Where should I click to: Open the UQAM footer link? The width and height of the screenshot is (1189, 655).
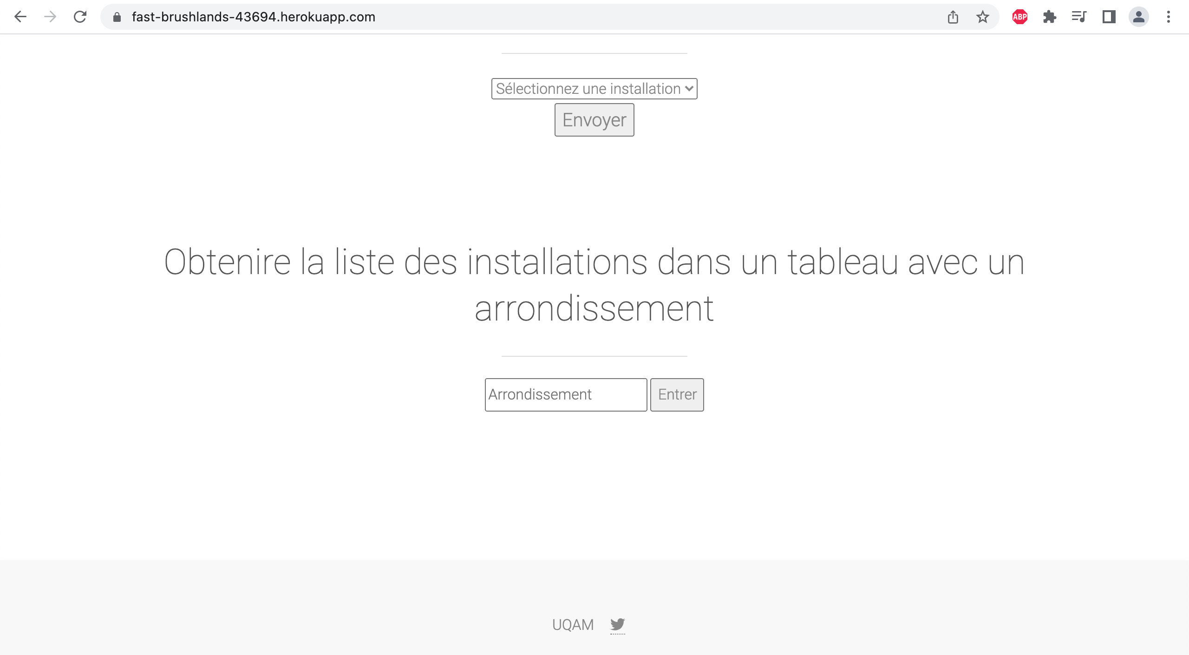point(573,625)
